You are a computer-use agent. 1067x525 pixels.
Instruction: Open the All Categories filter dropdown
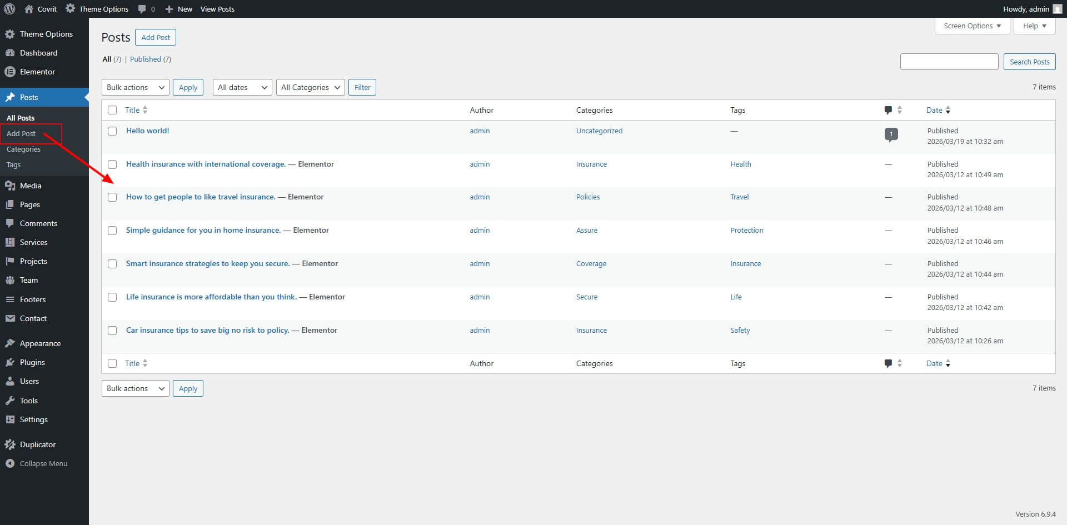point(310,87)
